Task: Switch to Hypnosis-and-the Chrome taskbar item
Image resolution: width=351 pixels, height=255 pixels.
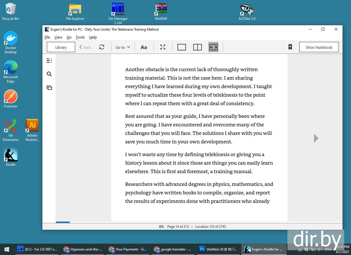Action: (x=83, y=249)
